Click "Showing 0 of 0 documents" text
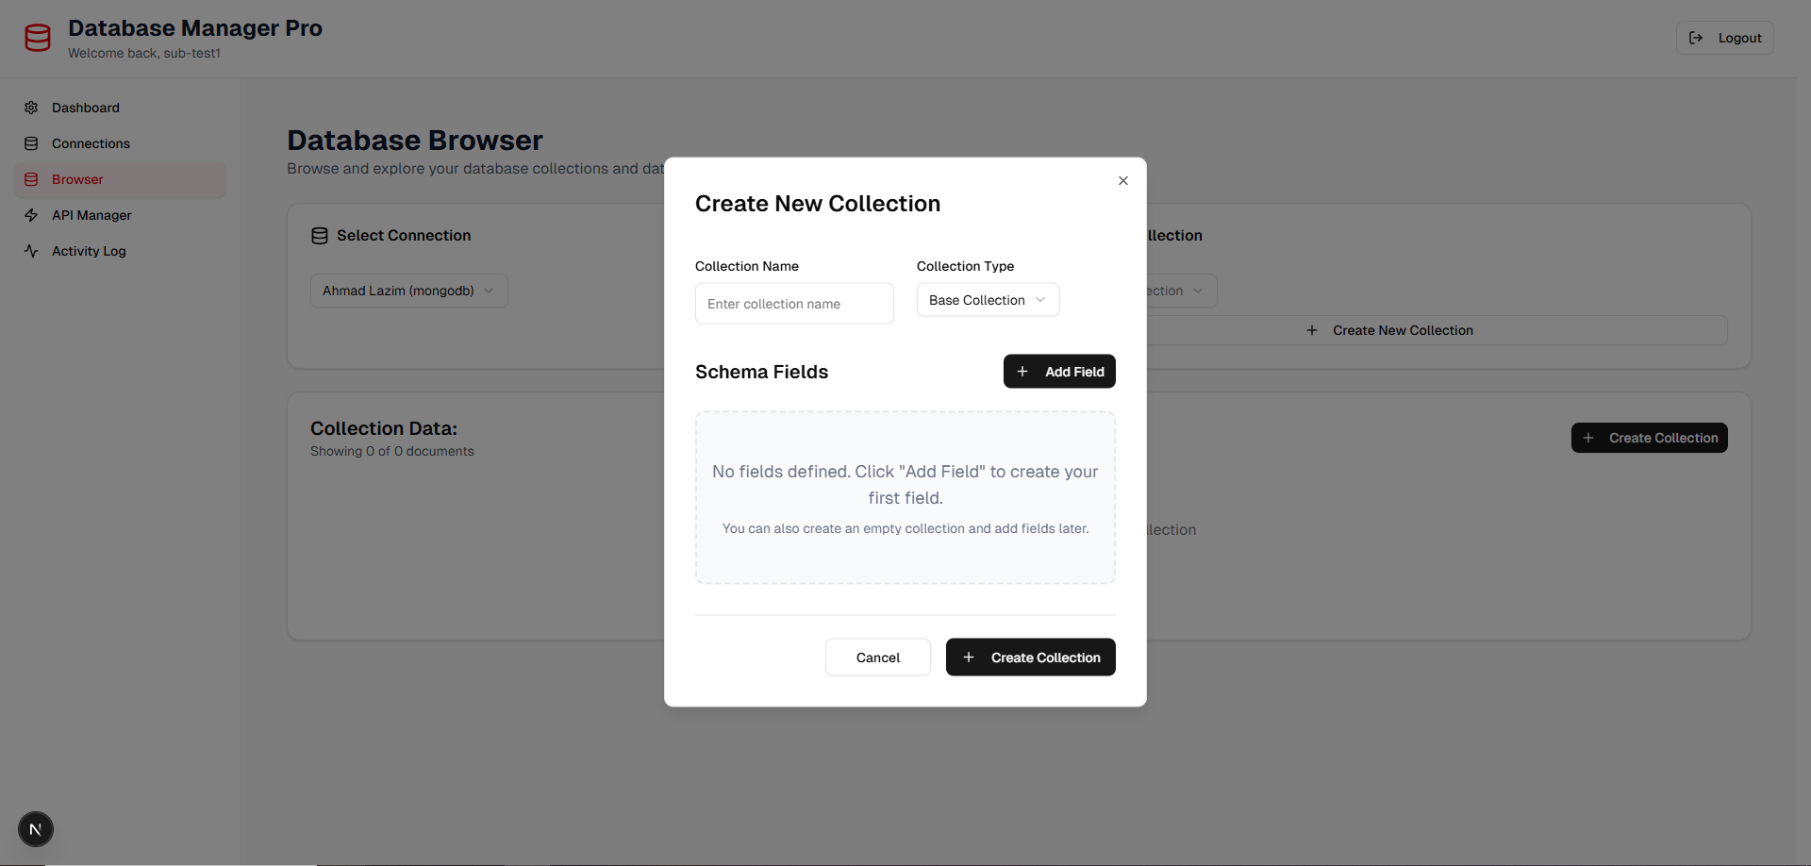The width and height of the screenshot is (1811, 866). (x=392, y=452)
